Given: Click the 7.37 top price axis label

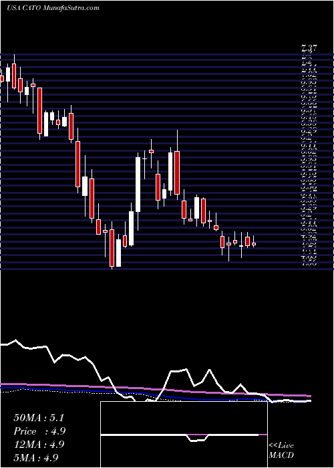Looking at the screenshot, I should tap(309, 47).
